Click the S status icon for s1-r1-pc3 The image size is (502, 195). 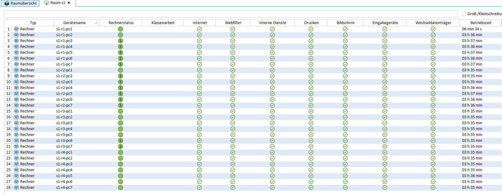[121, 41]
